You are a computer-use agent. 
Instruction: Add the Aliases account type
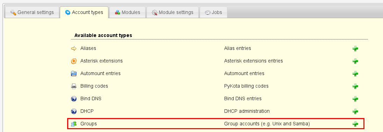click(x=355, y=49)
